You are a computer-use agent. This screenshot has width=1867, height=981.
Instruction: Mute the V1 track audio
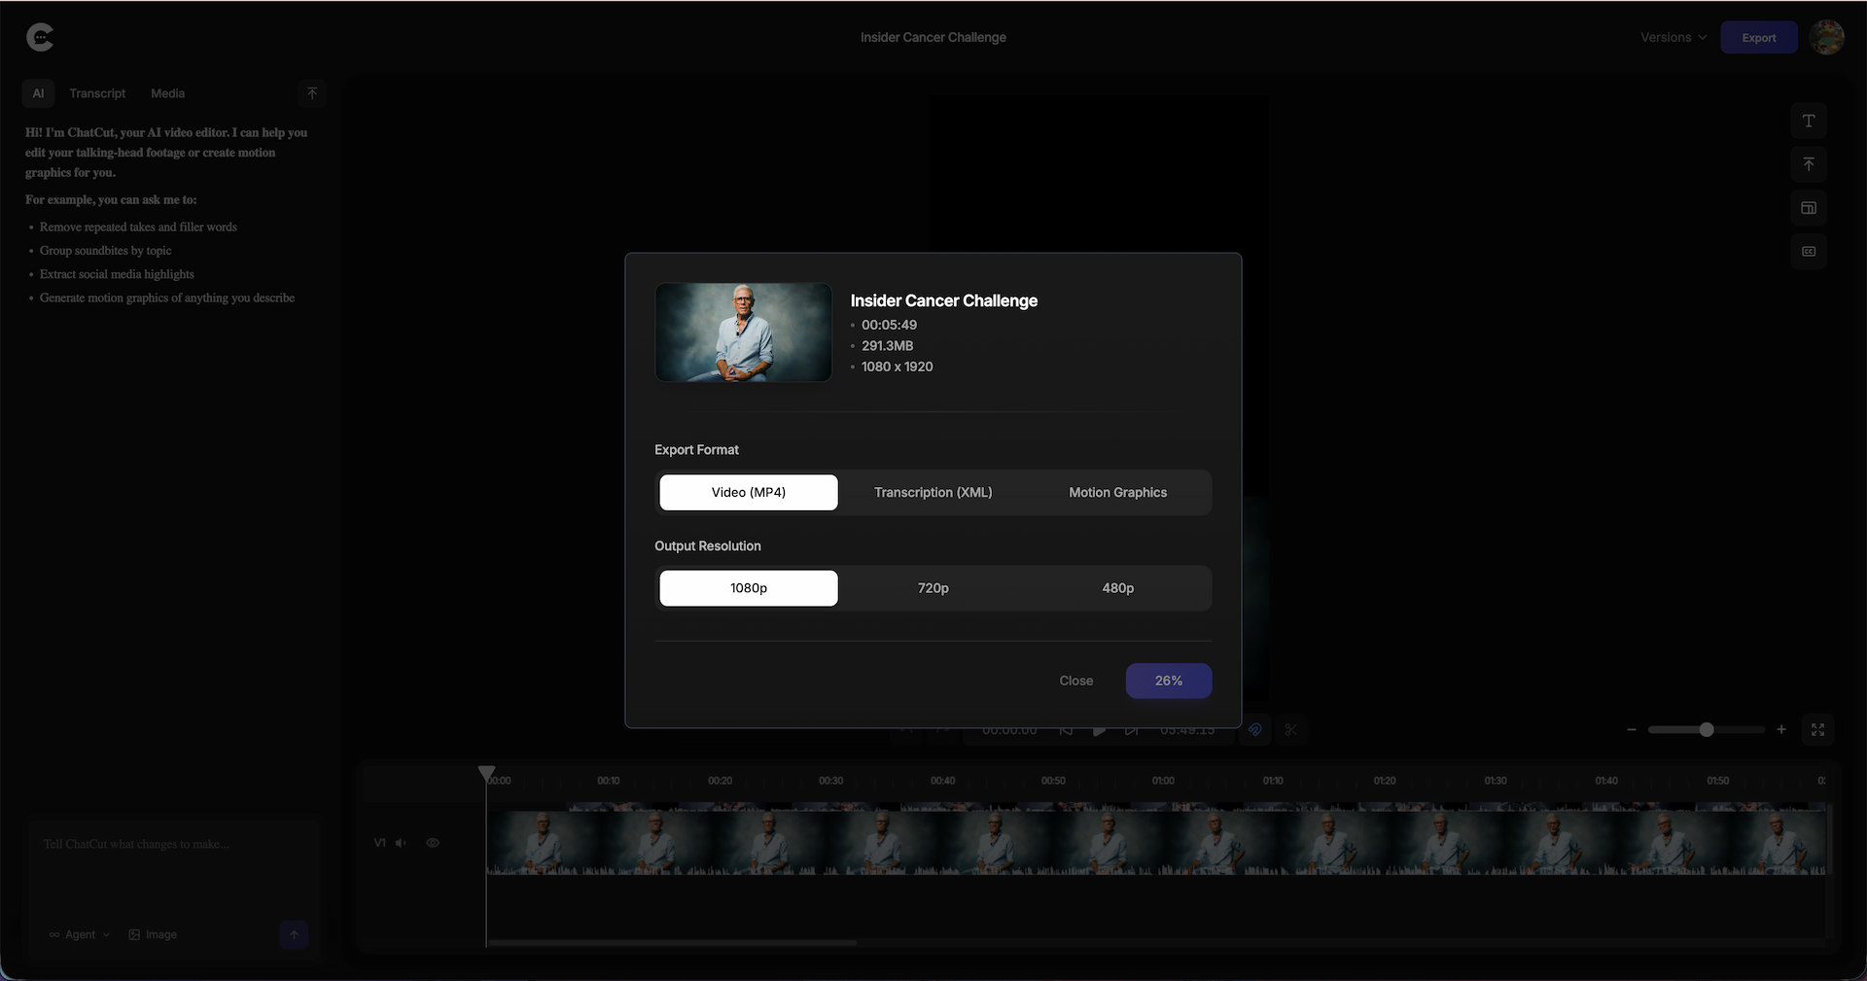[401, 843]
